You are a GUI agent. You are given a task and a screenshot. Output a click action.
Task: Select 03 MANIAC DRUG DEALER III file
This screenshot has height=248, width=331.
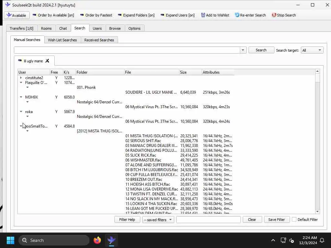point(151,146)
